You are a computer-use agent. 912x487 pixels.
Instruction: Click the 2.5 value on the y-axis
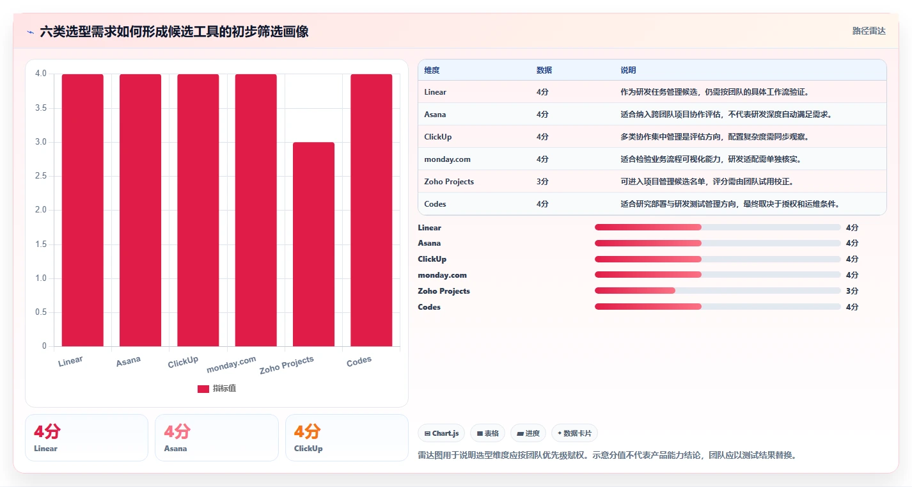(40, 176)
